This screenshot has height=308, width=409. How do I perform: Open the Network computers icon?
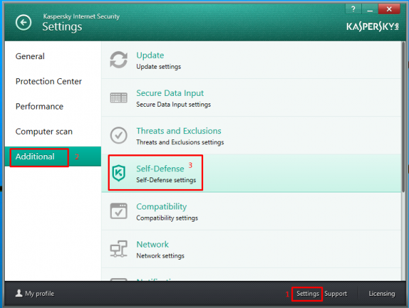coord(119,249)
